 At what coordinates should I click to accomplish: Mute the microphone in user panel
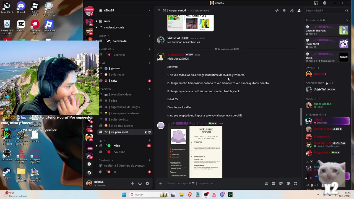click(132, 183)
